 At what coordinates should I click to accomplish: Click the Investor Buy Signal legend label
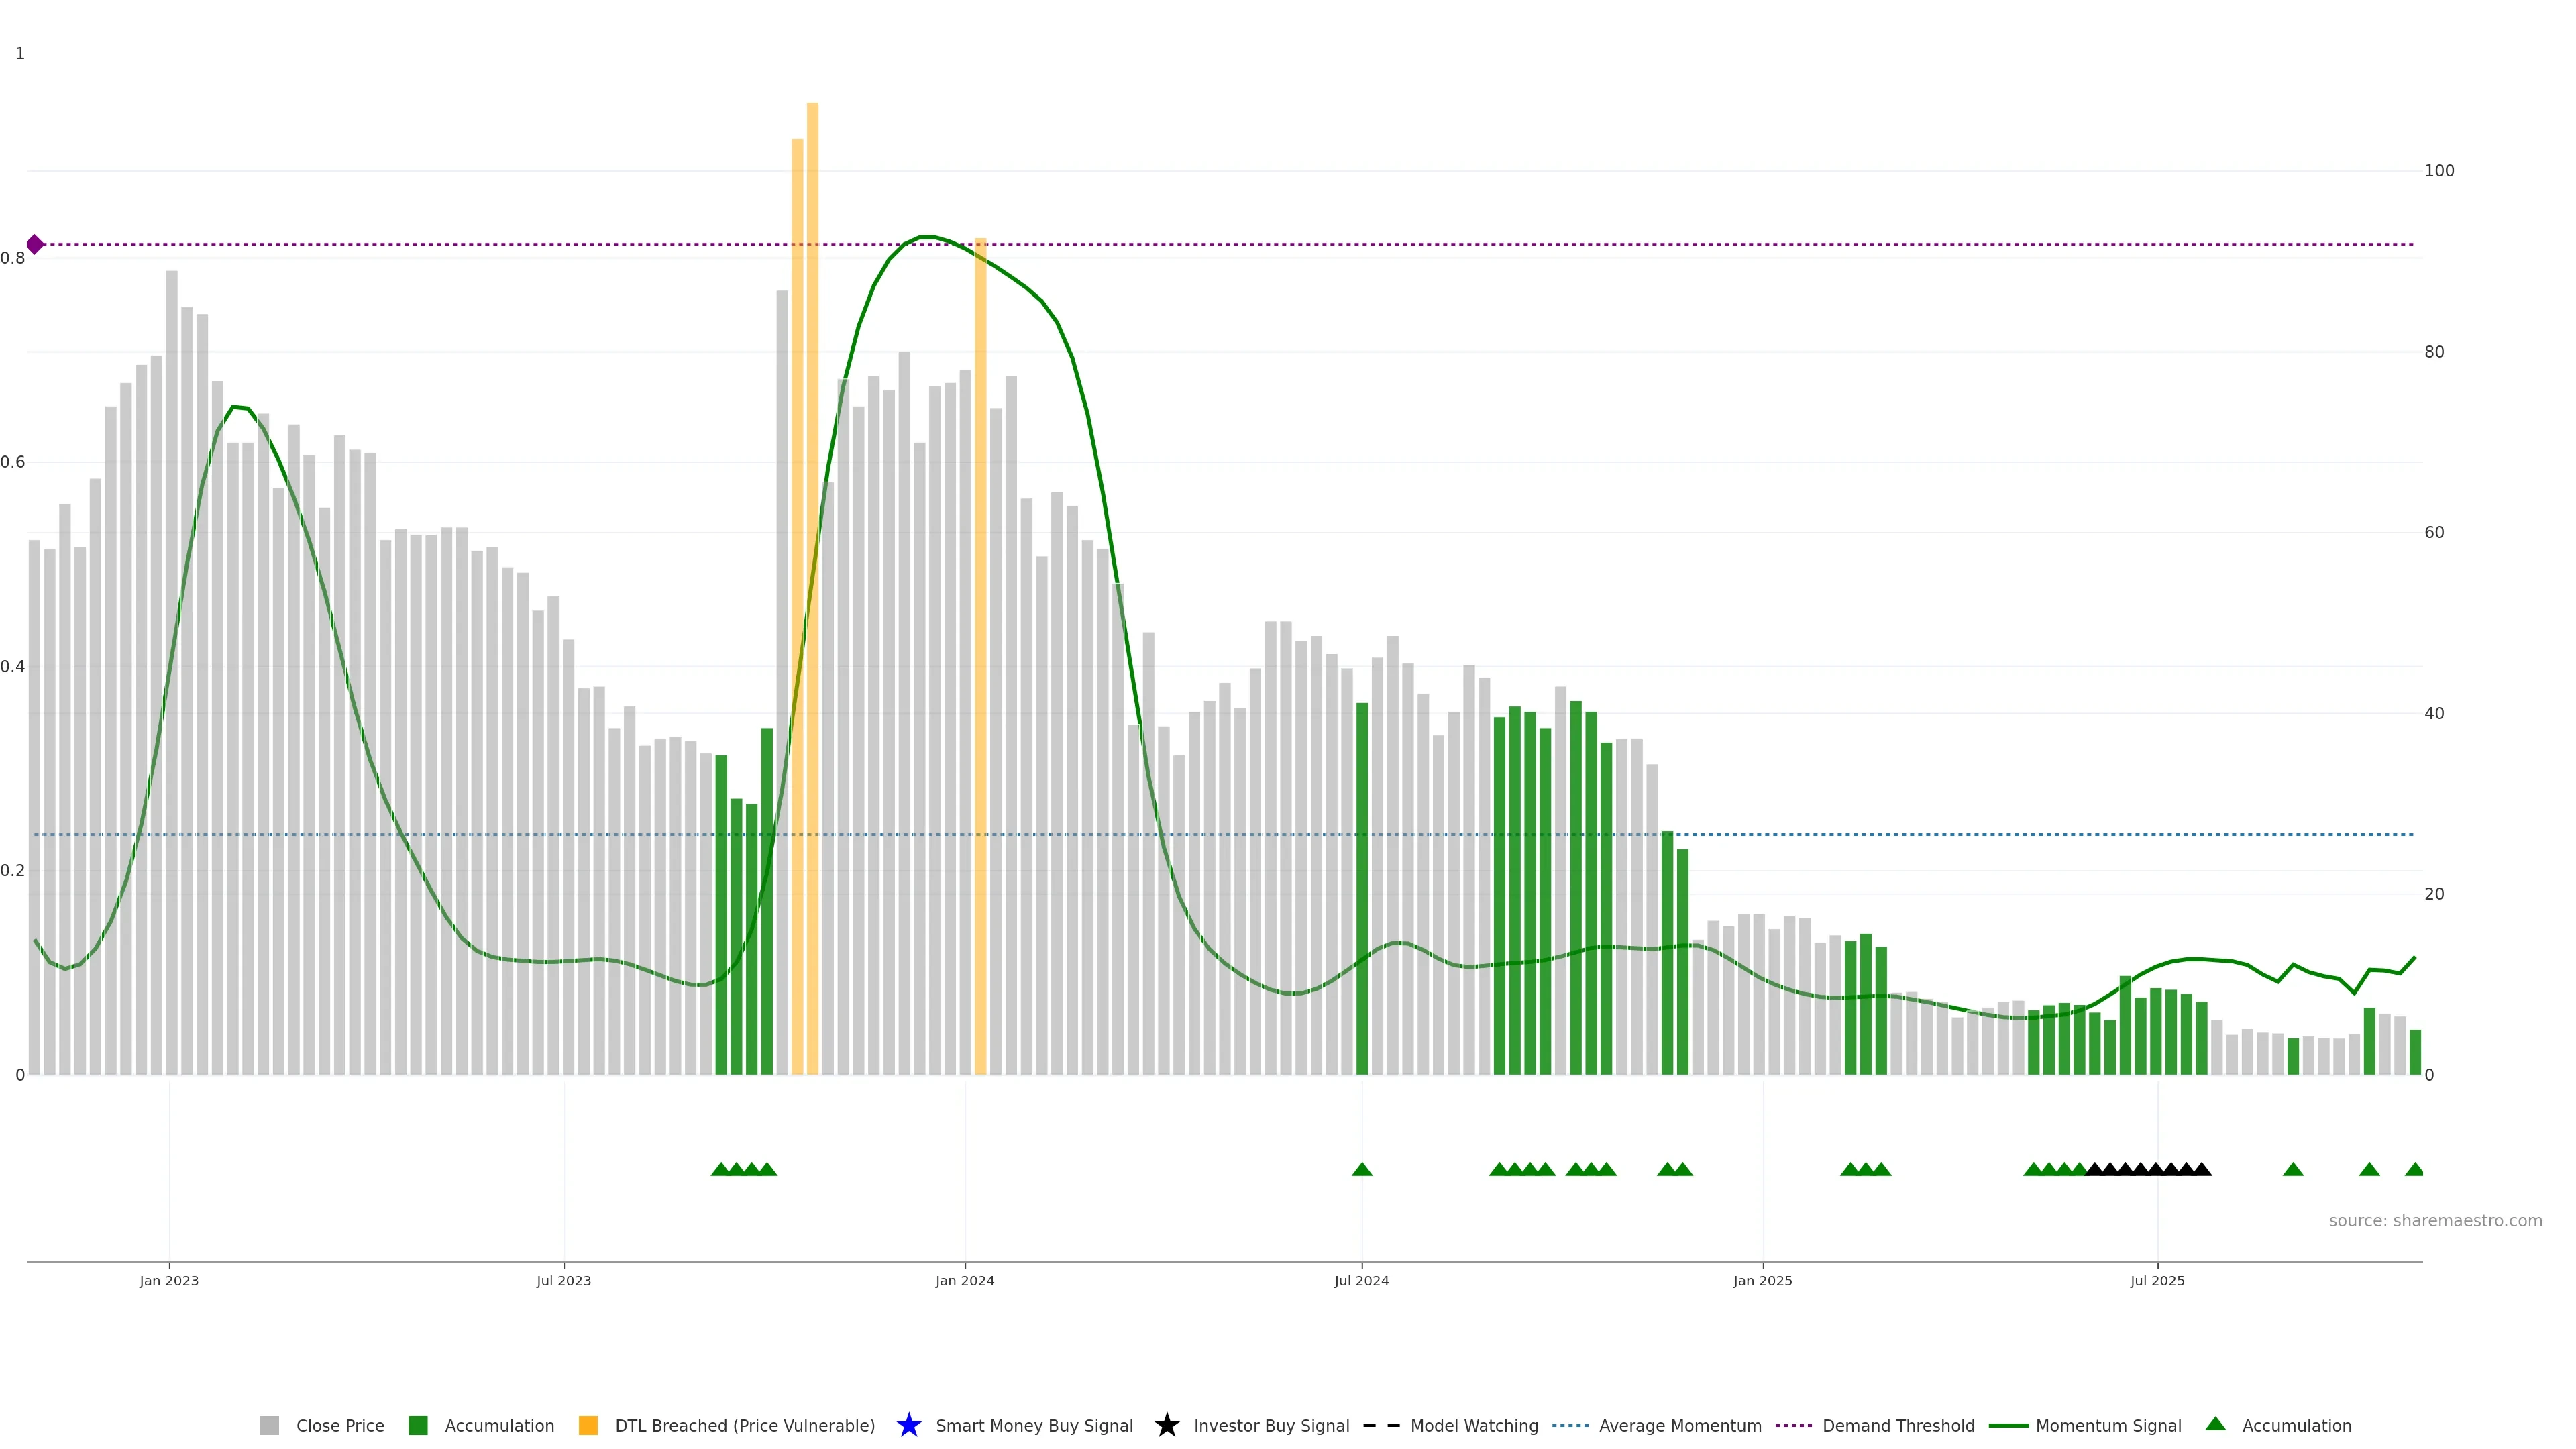pyautogui.click(x=1271, y=1425)
